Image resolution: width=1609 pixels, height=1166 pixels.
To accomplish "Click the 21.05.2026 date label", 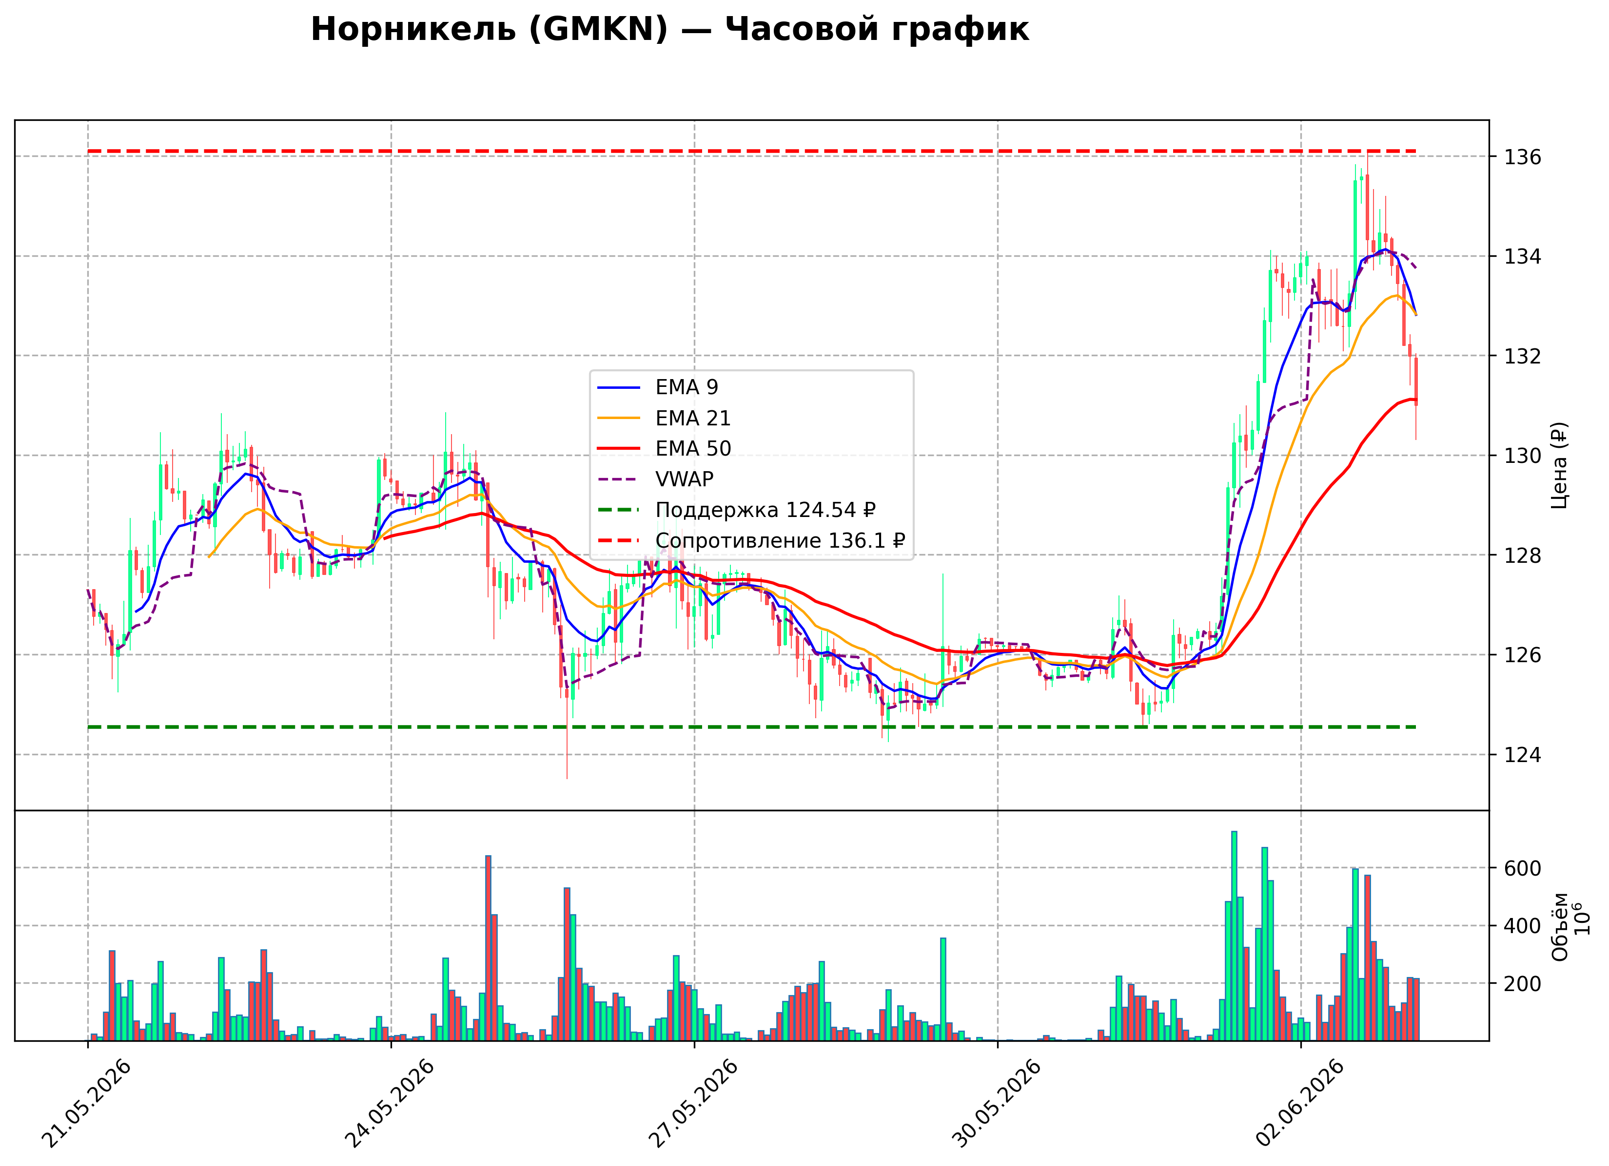I will click(87, 1104).
